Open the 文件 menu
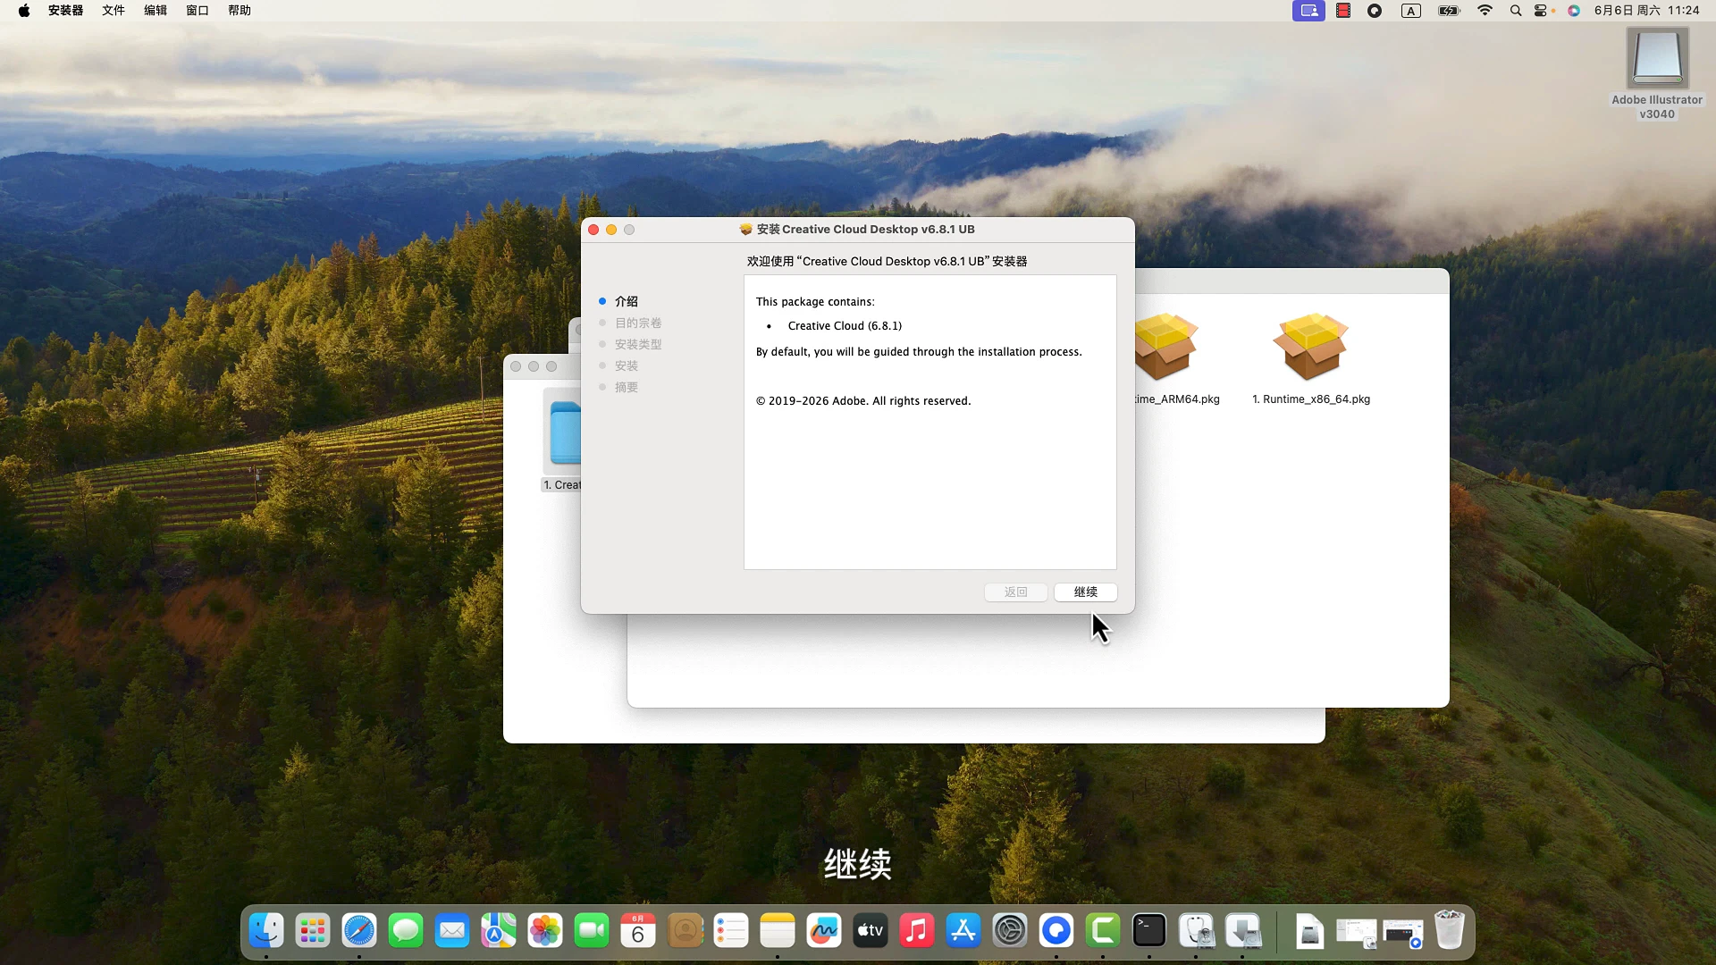 point(114,11)
